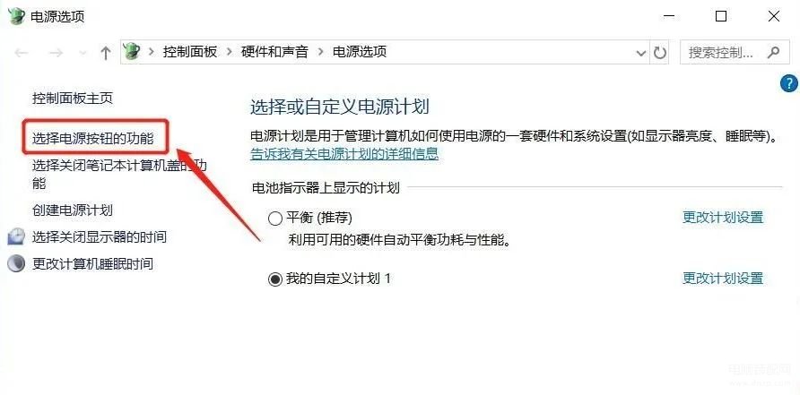
Task: Go up one level with up arrow
Action: point(106,53)
